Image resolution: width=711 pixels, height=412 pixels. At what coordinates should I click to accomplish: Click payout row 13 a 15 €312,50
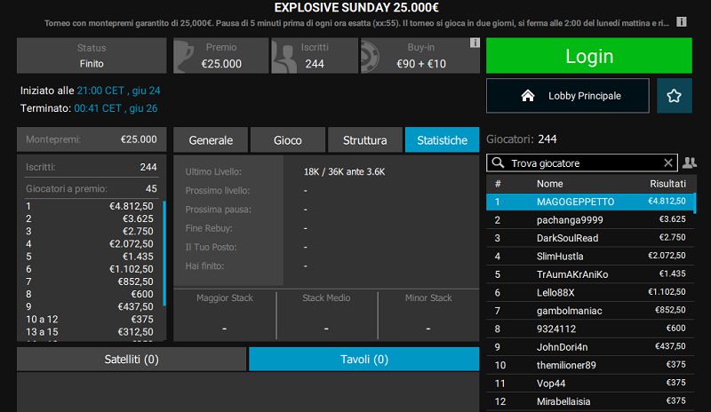coord(90,332)
